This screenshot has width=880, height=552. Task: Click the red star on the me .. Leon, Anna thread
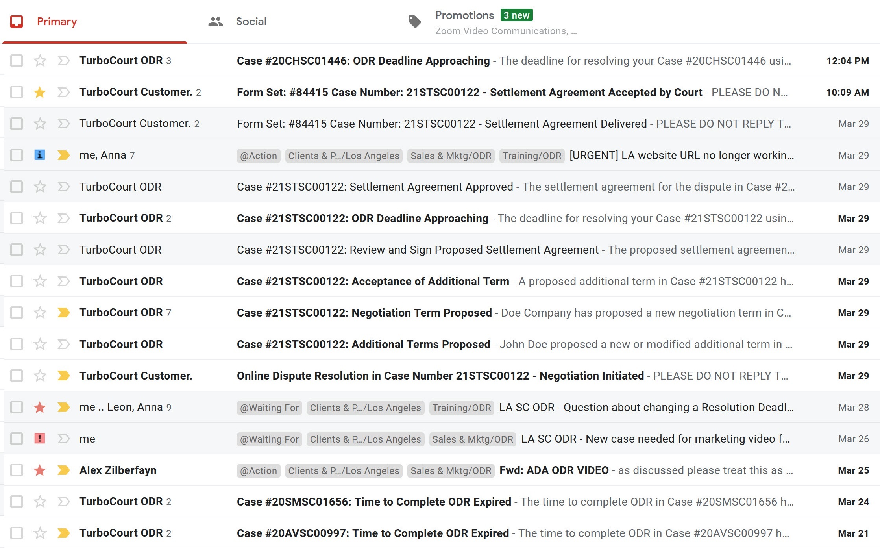(x=40, y=407)
